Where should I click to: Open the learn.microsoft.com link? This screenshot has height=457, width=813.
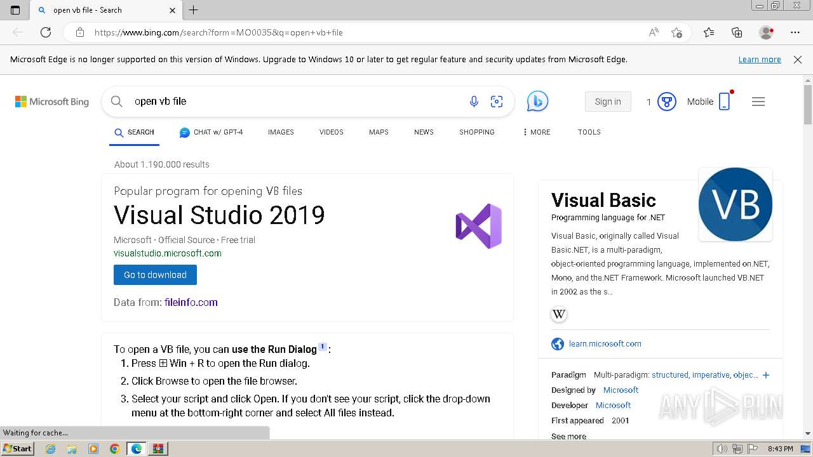point(605,344)
